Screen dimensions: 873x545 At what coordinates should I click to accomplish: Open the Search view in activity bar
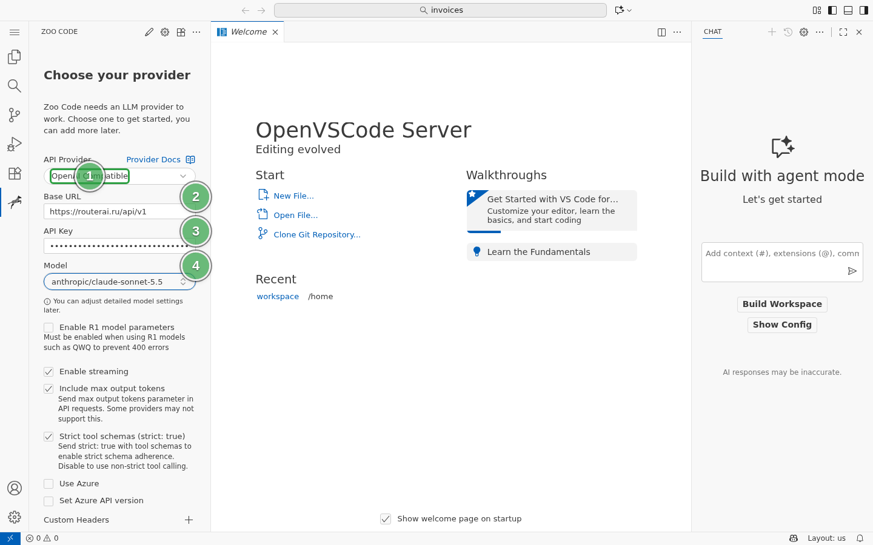click(15, 86)
